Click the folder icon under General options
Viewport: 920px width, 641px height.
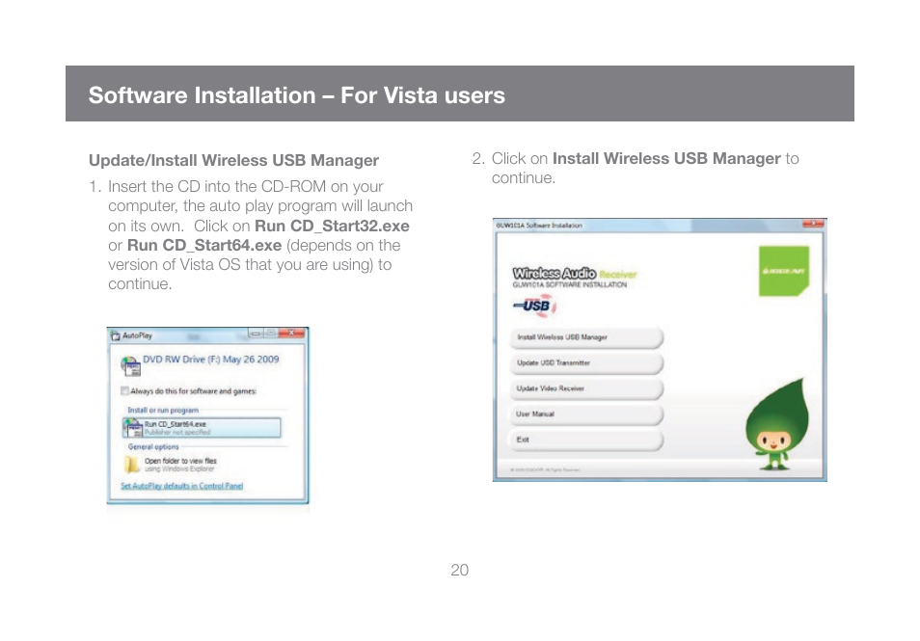coord(132,465)
